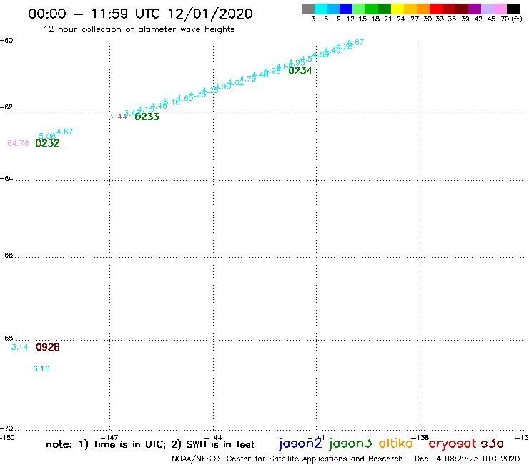Click the pink 70 ft legend swatch
The width and height of the screenshot is (529, 465).
click(x=500, y=9)
